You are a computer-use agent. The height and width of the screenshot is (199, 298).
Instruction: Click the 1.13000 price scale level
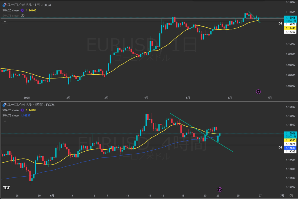291,169
